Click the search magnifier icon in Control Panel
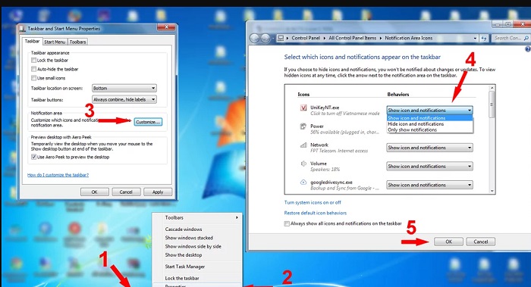This screenshot has height=287, width=531. click(526, 38)
